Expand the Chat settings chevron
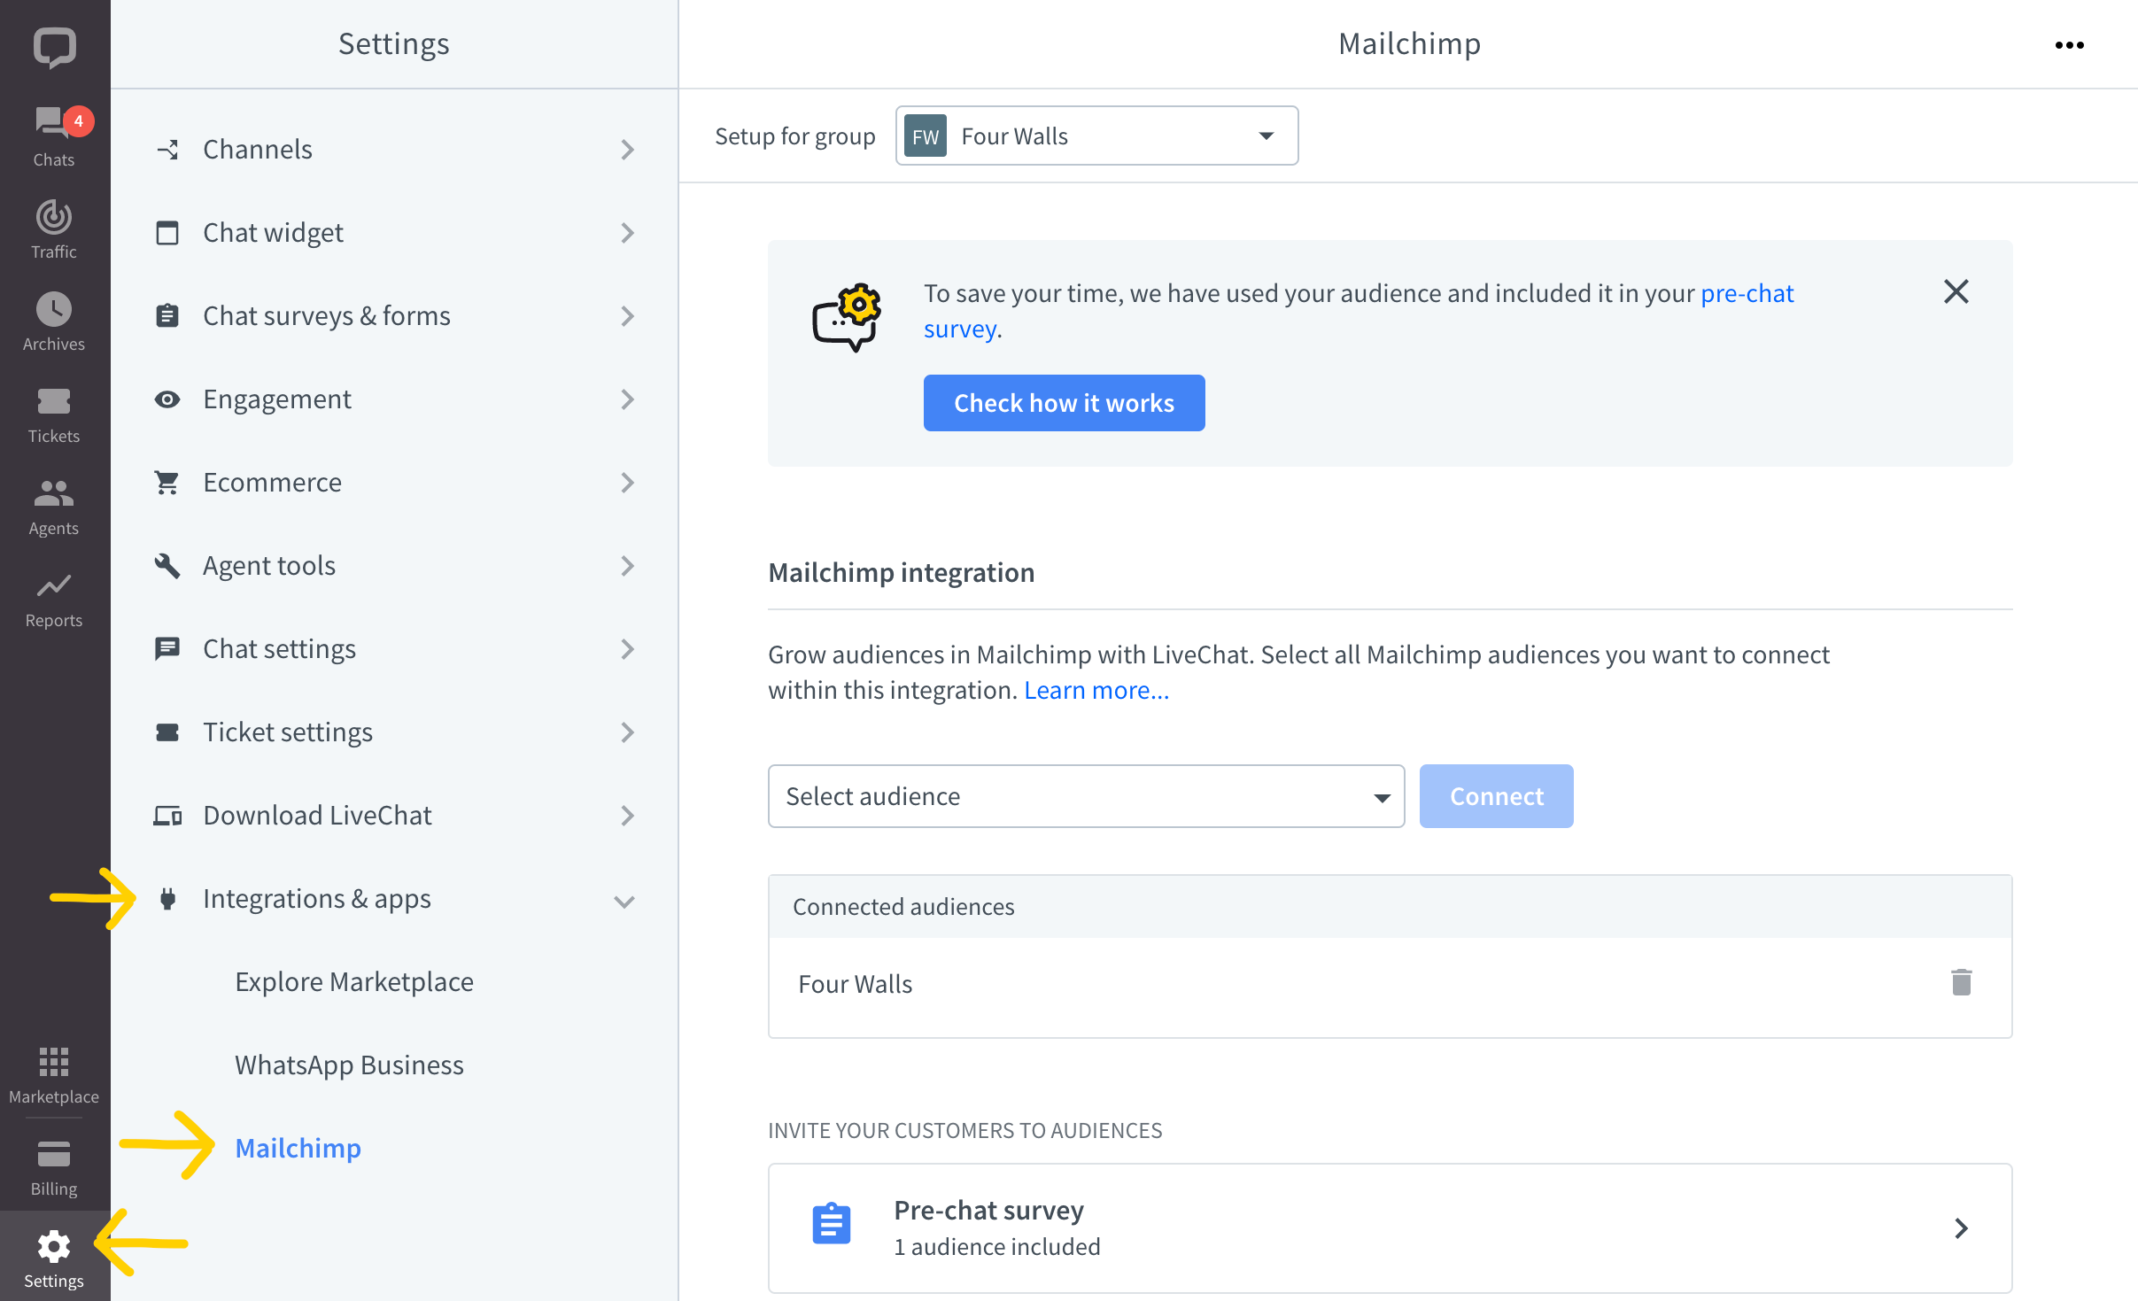Viewport: 2138px width, 1301px height. [x=627, y=649]
